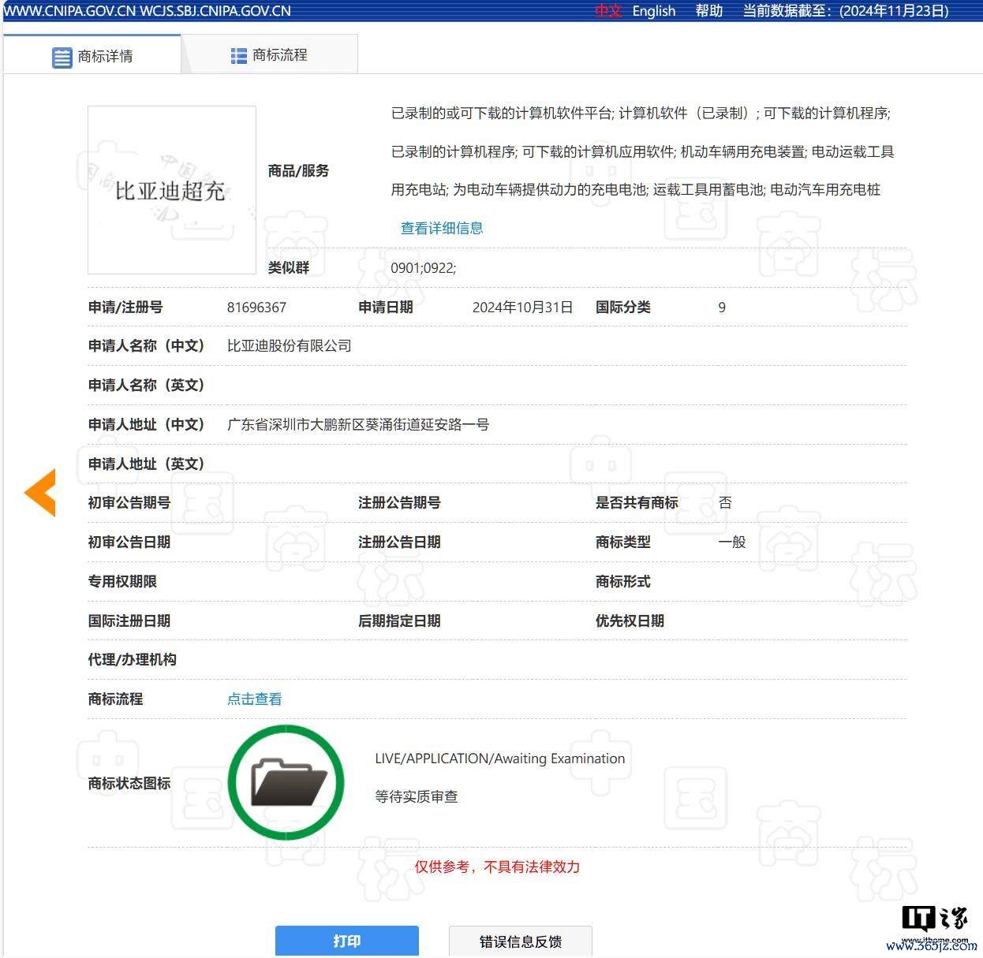The height and width of the screenshot is (958, 983).
Task: Open 查看详细信息 link
Action: pyautogui.click(x=442, y=228)
